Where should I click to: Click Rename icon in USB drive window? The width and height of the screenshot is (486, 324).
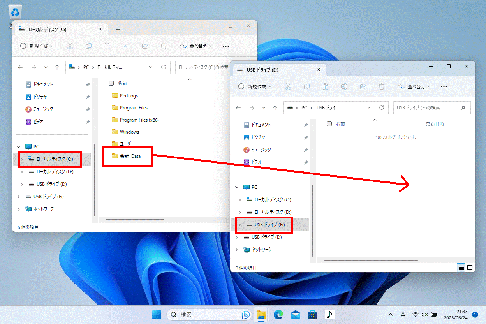click(x=344, y=86)
